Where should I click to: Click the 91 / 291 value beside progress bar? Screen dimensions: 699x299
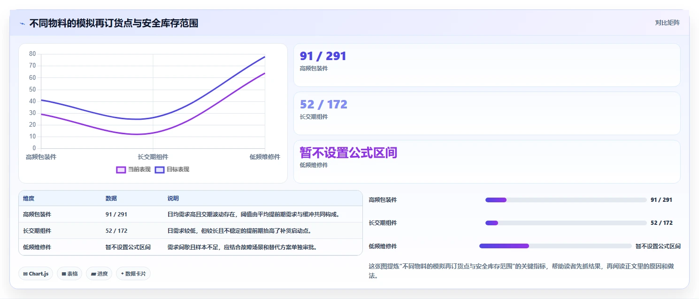coord(661,200)
